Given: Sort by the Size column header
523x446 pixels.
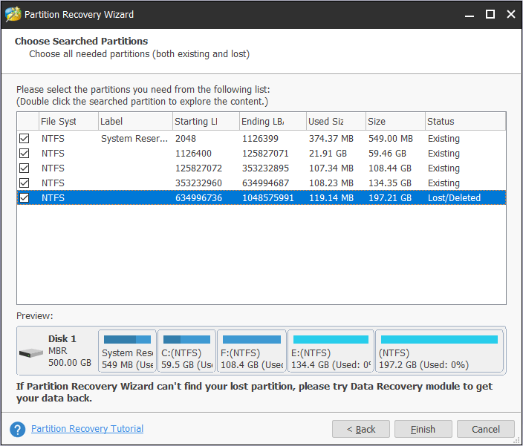Looking at the screenshot, I should click(395, 121).
